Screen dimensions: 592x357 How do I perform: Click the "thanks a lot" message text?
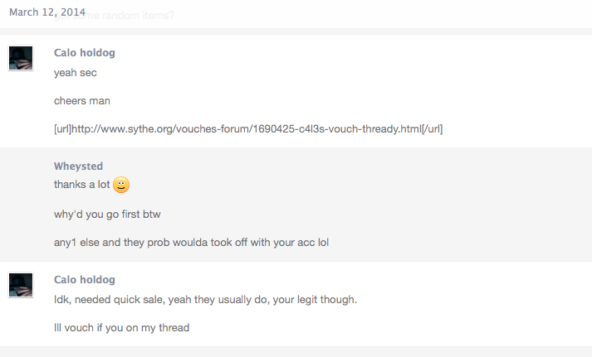pos(81,185)
